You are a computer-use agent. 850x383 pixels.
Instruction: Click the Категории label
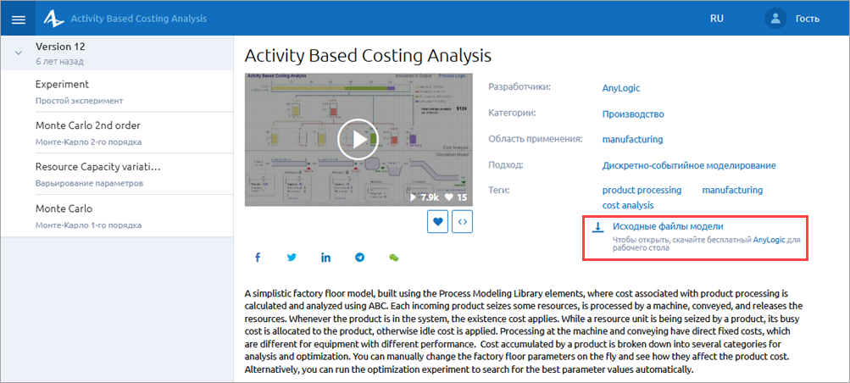point(512,114)
